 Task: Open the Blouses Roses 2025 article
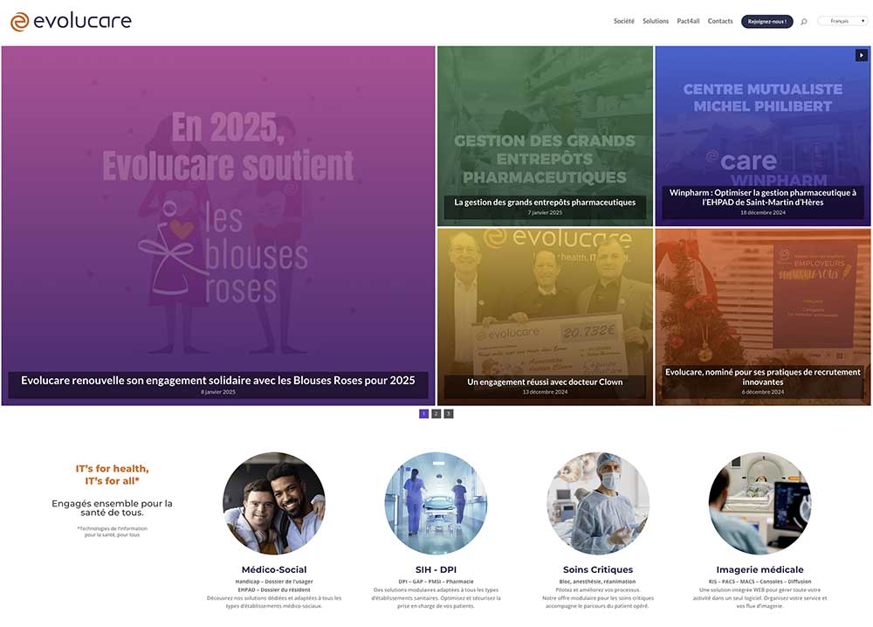coord(218,381)
